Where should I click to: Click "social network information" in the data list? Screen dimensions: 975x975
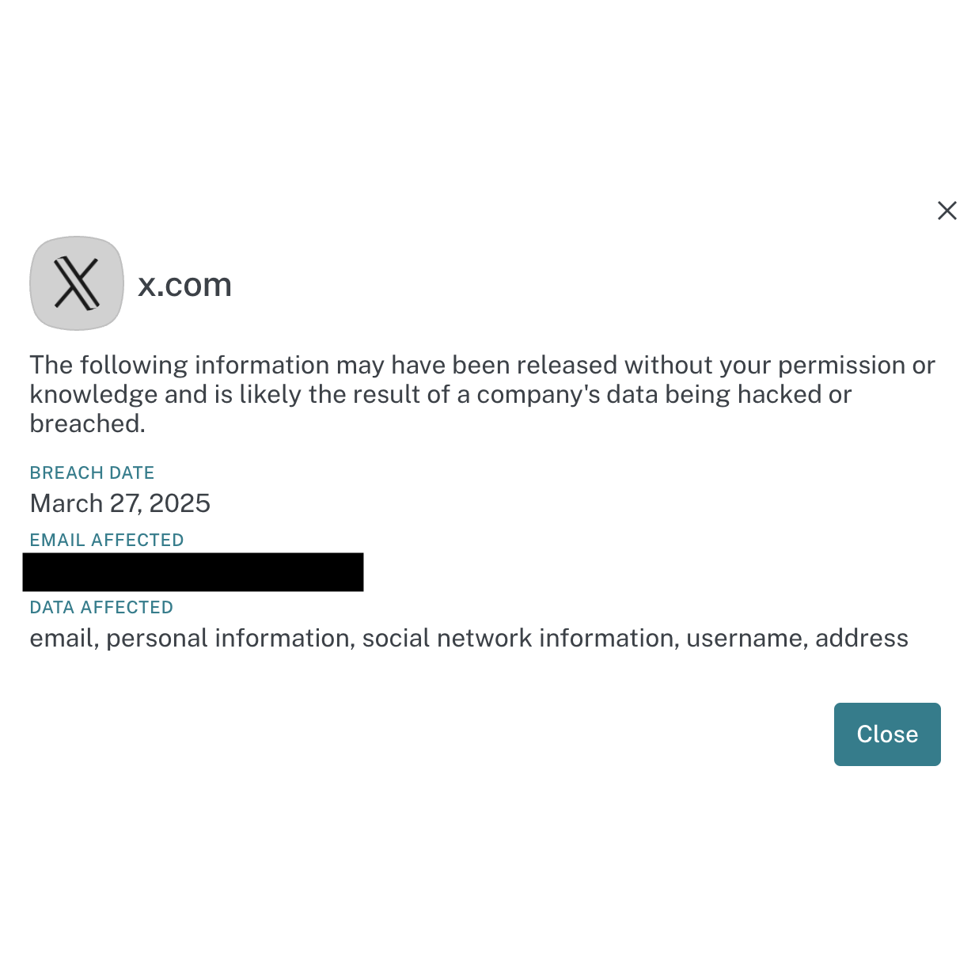point(521,638)
